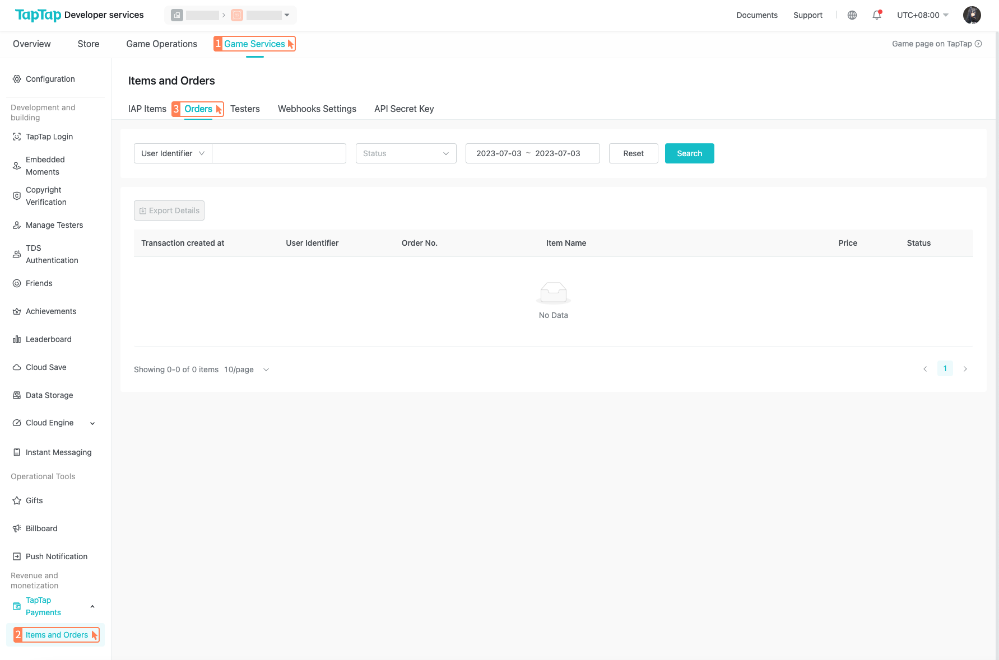Click the Configuration gear icon
999x660 pixels.
click(x=17, y=79)
